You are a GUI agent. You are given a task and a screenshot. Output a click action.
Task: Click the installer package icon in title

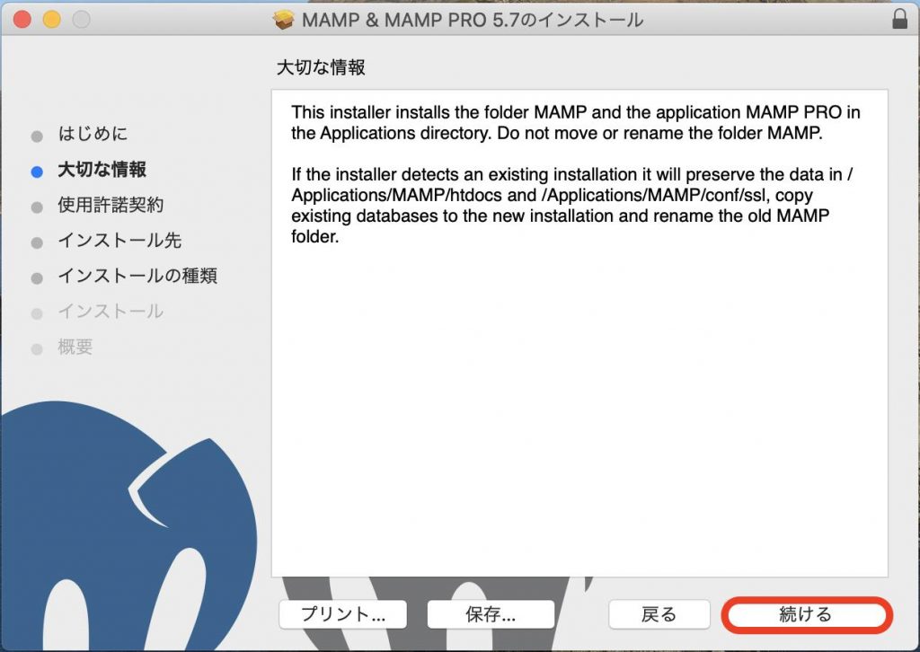(283, 20)
